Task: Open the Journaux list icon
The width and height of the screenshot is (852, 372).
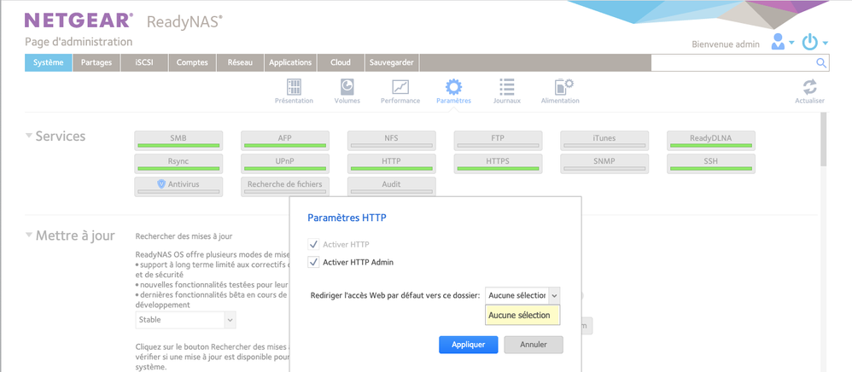Action: coord(506,87)
